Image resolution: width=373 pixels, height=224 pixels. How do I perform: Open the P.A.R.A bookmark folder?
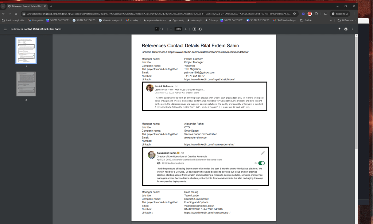point(306,20)
